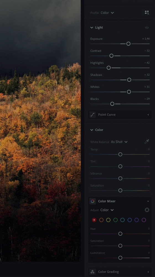Click the Point Curve icon
The height and width of the screenshot is (277, 155).
92,114
